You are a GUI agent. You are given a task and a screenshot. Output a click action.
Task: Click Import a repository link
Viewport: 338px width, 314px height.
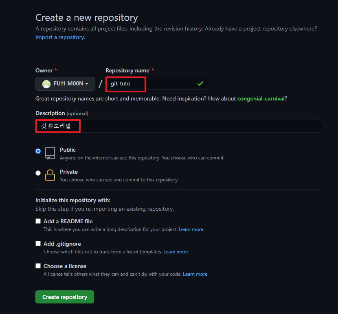(60, 37)
